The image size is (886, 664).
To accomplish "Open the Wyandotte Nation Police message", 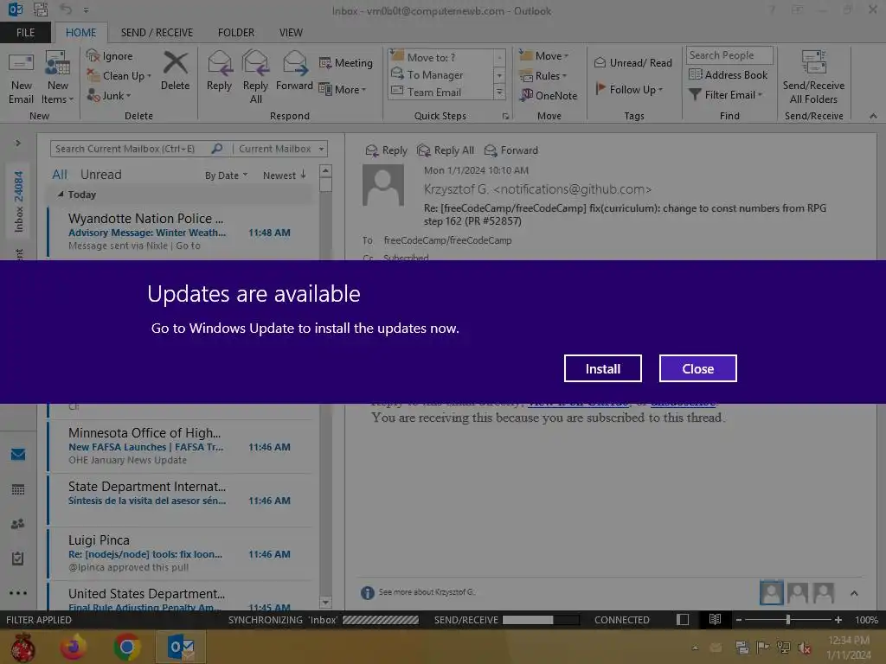I will click(x=179, y=231).
